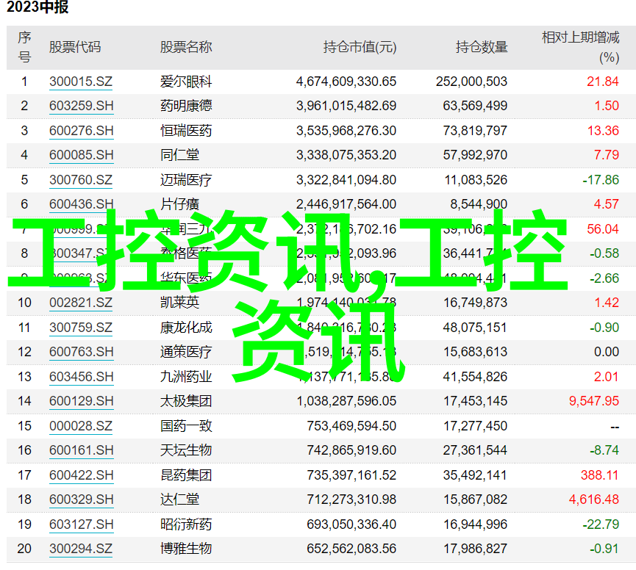
Task: Click market value 4,674,609,330.65
Action: 346,82
